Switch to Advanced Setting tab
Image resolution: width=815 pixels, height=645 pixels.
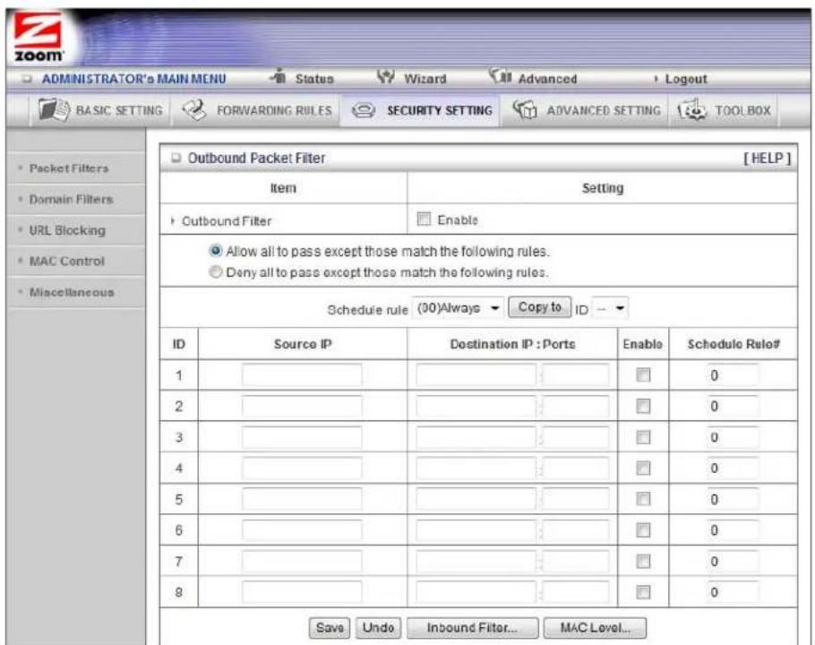(584, 110)
